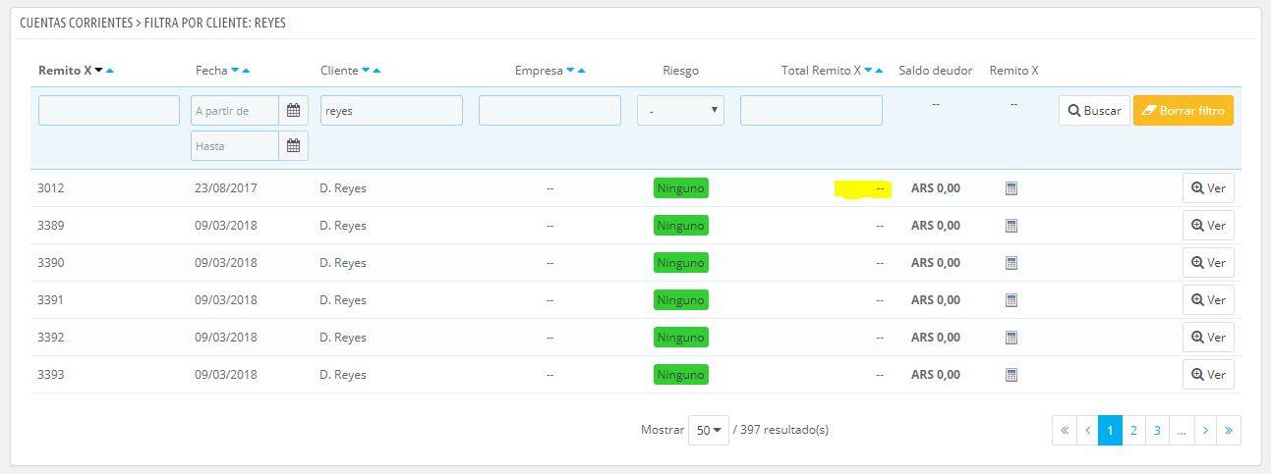Go to page 3 in pagination
Image resolution: width=1271 pixels, height=474 pixels.
[1157, 430]
